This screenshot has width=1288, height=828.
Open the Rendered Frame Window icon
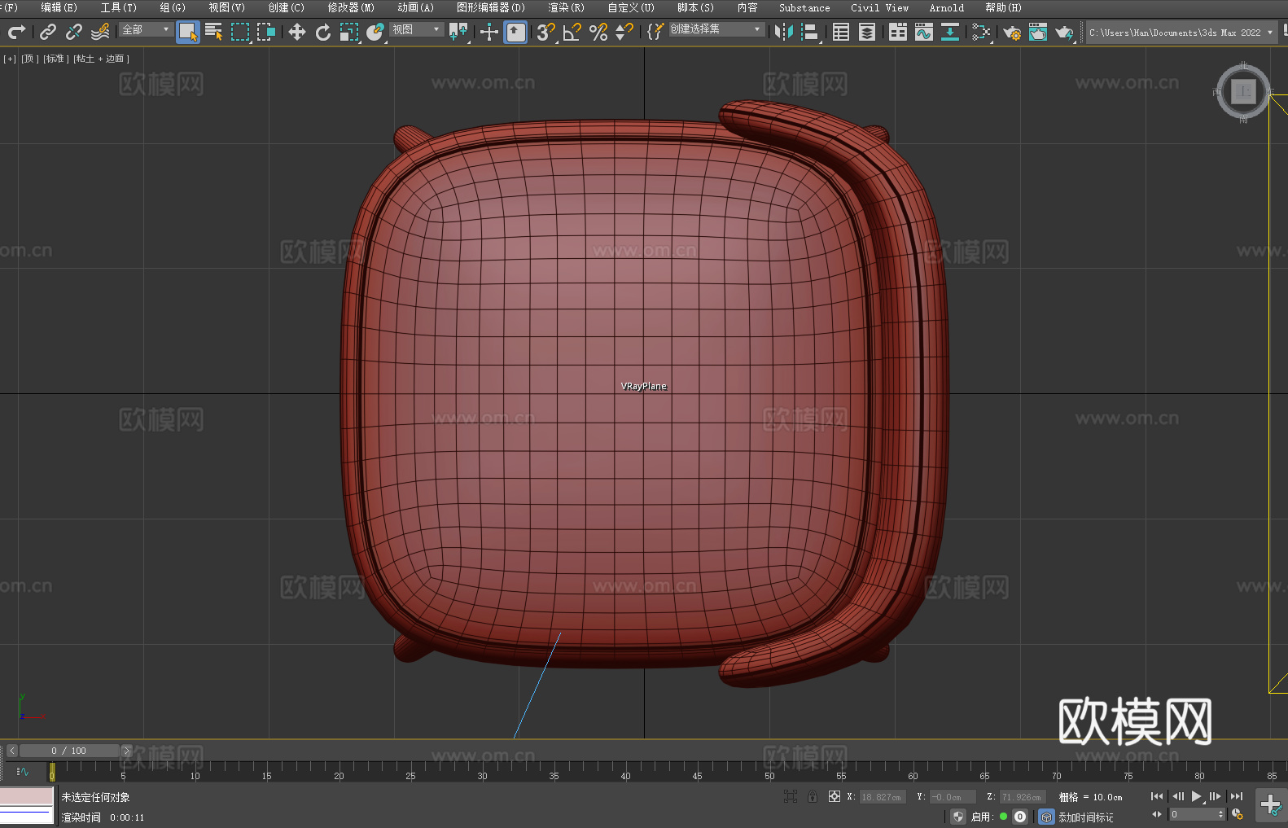pos(1038,32)
